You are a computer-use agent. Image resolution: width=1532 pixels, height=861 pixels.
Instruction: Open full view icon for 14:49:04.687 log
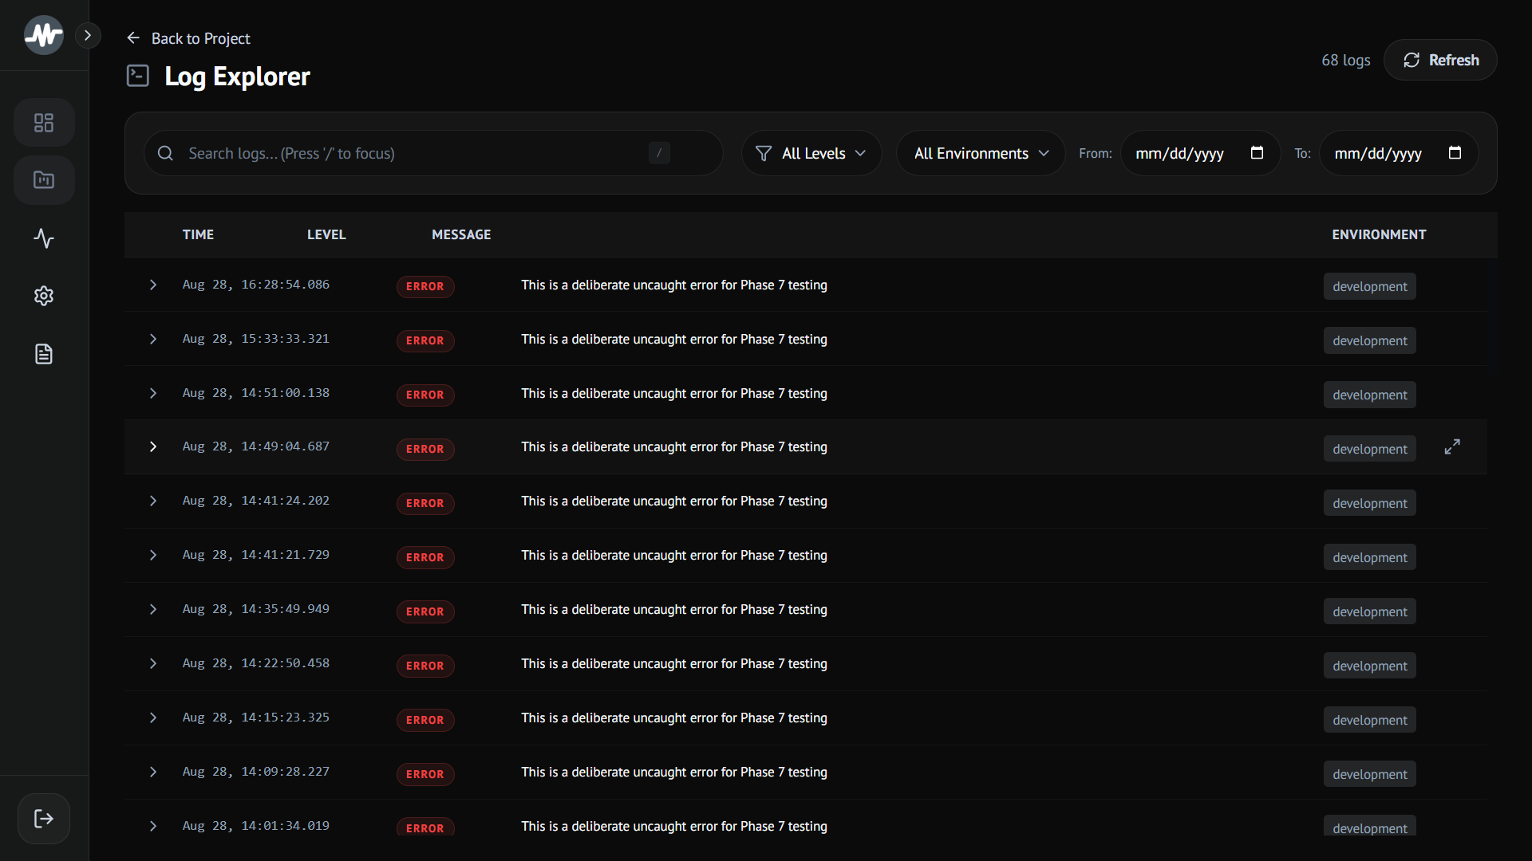tap(1452, 447)
